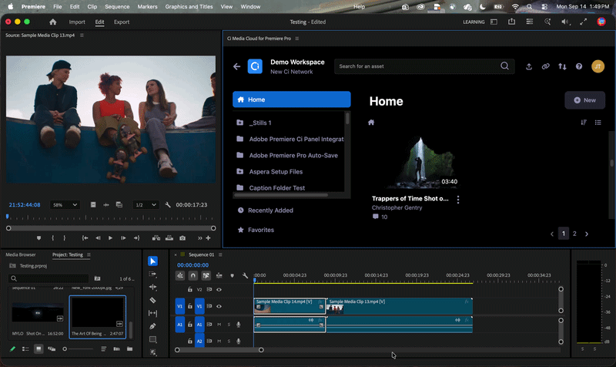Click the Home icon in Premiere header
The image size is (616, 367).
(x=52, y=22)
